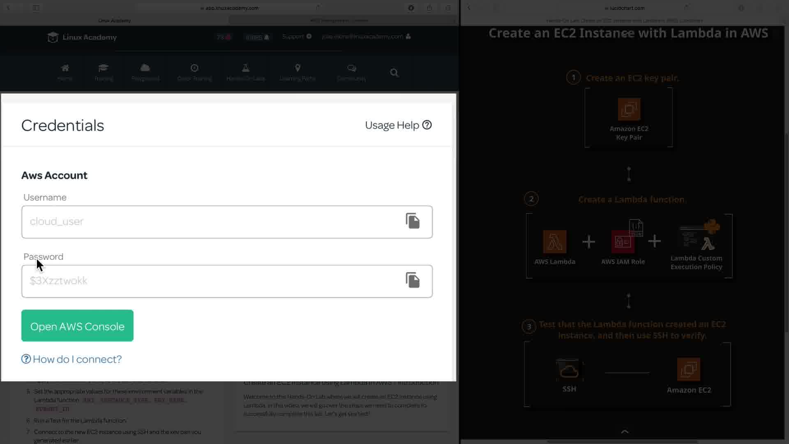Copy the password using its clipboard icon
789x444 pixels.
(413, 280)
